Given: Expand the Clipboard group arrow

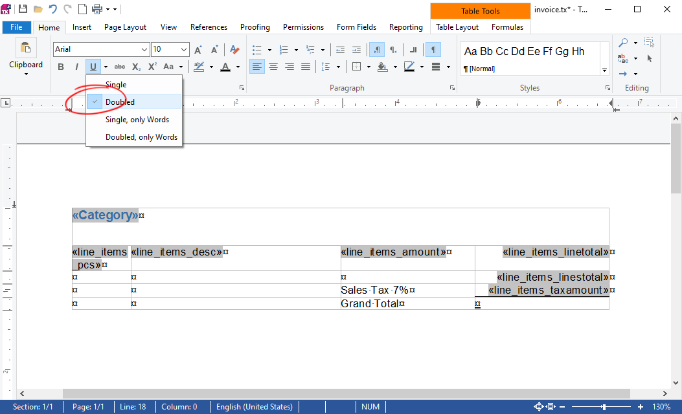Looking at the screenshot, I should point(26,74).
